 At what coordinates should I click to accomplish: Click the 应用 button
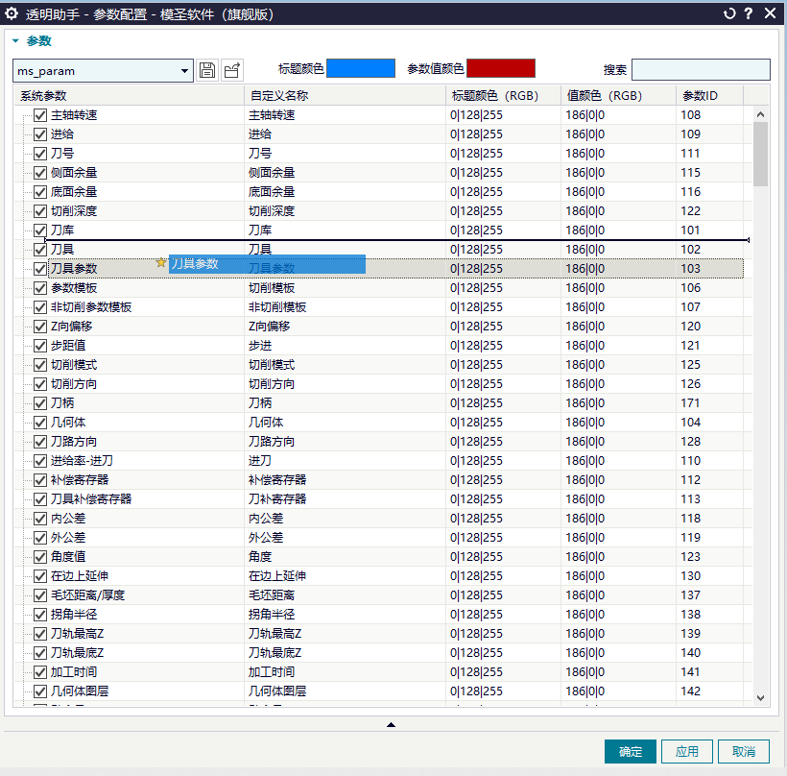click(x=687, y=751)
